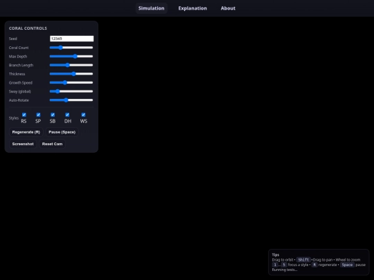Click the CORAL CONTROLS heading
The height and width of the screenshot is (280, 374).
(x=28, y=28)
